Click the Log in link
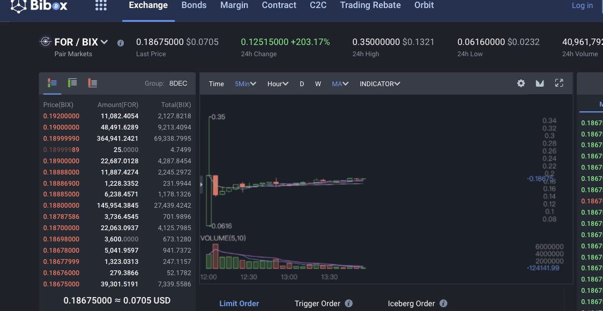 pyautogui.click(x=582, y=5)
